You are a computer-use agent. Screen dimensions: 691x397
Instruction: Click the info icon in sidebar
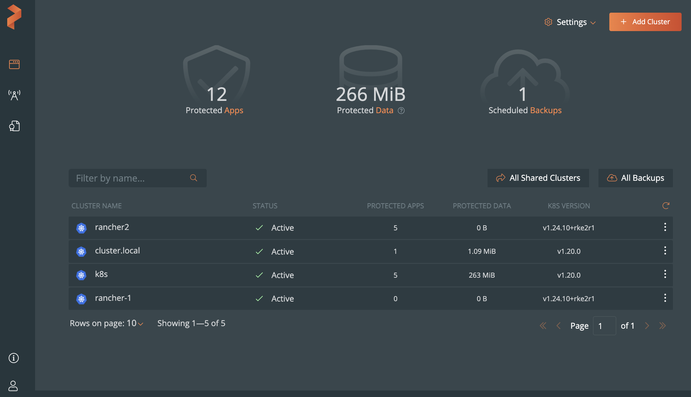pyautogui.click(x=14, y=358)
